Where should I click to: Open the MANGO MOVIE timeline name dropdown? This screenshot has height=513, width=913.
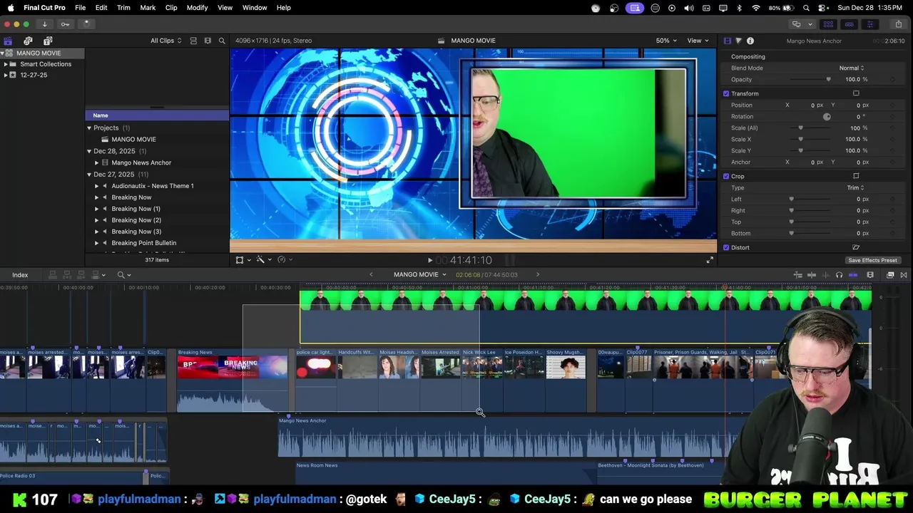pyautogui.click(x=420, y=275)
